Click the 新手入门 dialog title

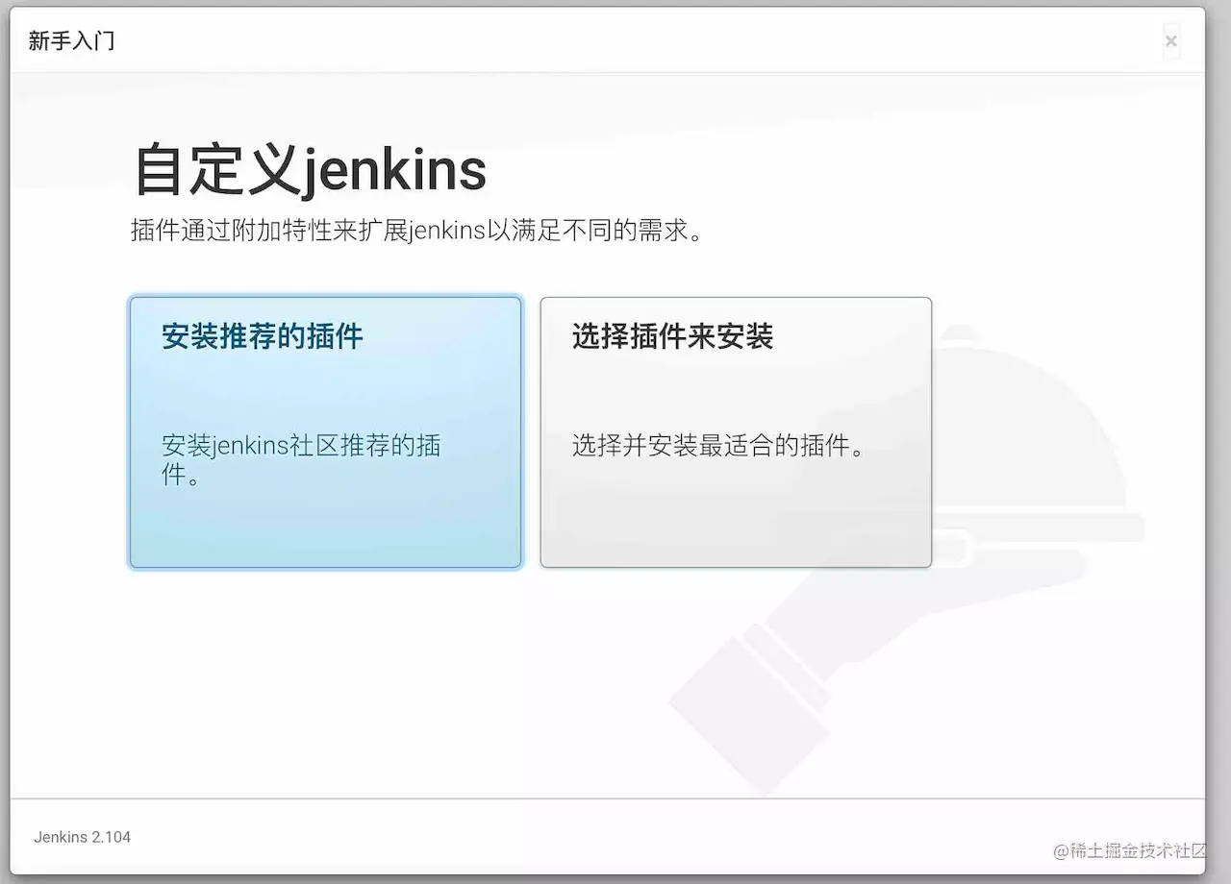click(x=72, y=41)
